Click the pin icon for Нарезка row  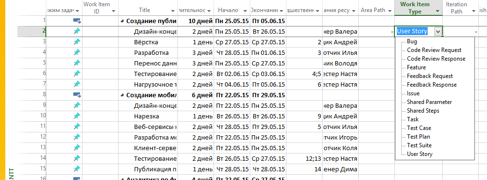coord(77,116)
